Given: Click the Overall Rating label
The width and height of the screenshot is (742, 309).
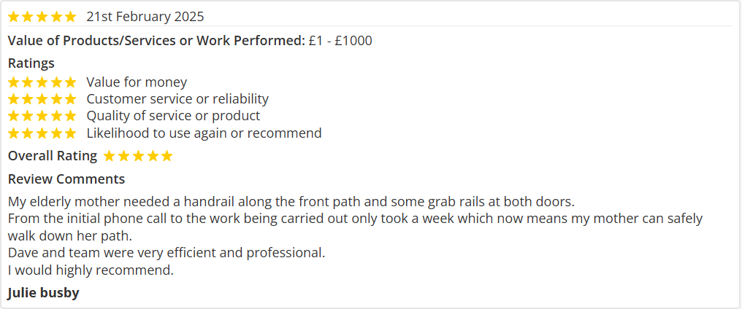Looking at the screenshot, I should pyautogui.click(x=53, y=156).
